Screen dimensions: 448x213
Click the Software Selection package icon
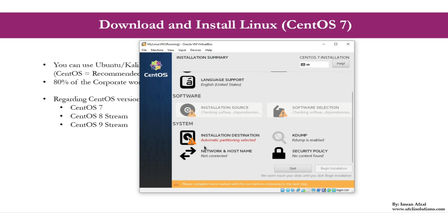pyautogui.click(x=279, y=111)
